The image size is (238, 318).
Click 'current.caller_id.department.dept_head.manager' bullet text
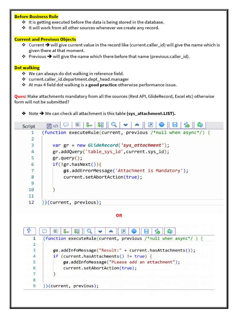[x=79, y=79]
